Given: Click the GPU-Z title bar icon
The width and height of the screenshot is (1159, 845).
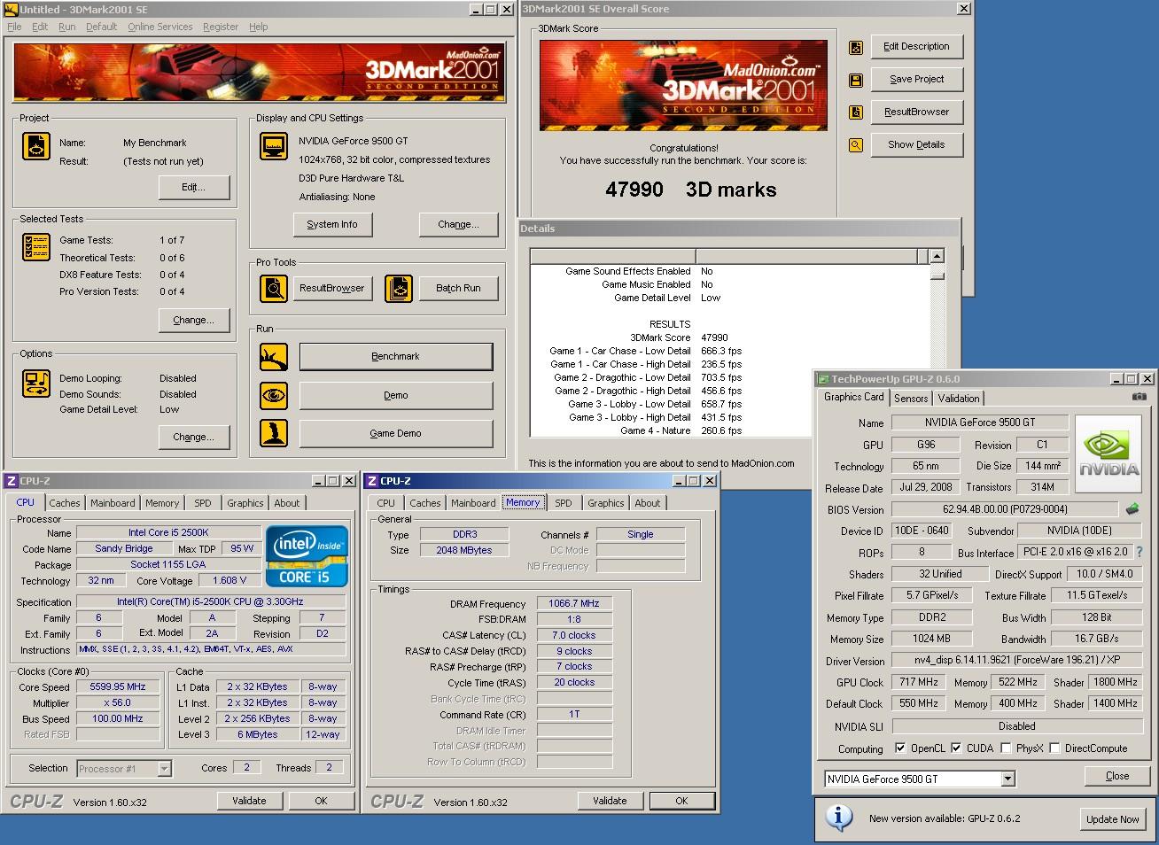Looking at the screenshot, I should (x=823, y=379).
